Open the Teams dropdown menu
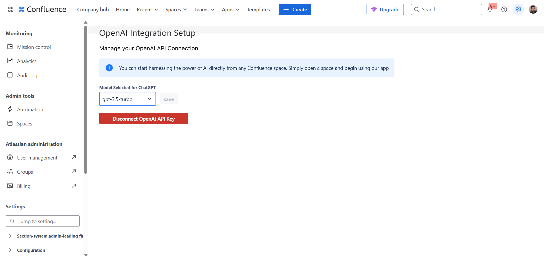 (x=204, y=10)
